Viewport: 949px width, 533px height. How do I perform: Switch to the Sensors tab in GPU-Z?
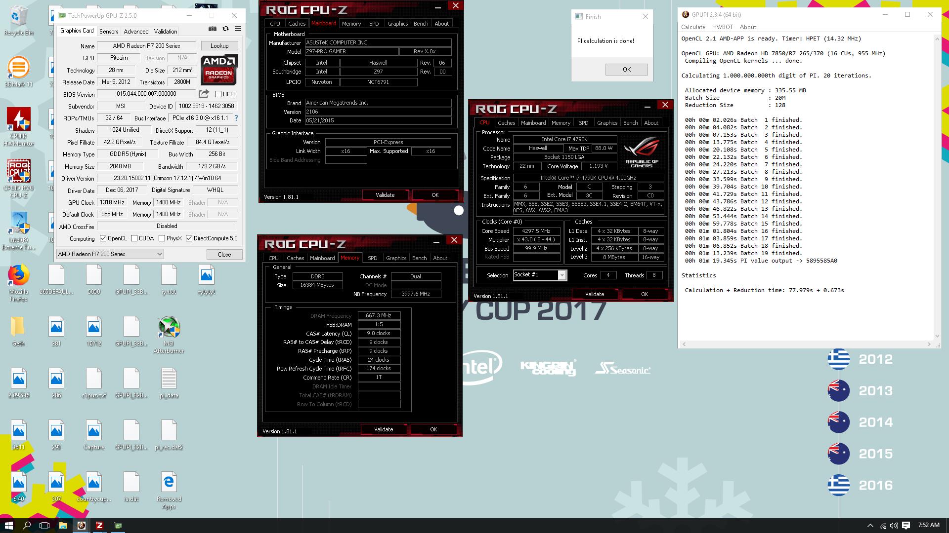click(109, 31)
